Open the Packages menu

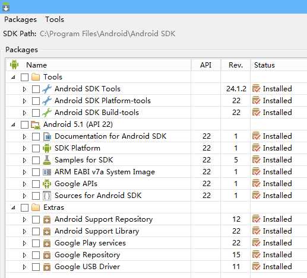click(x=20, y=20)
